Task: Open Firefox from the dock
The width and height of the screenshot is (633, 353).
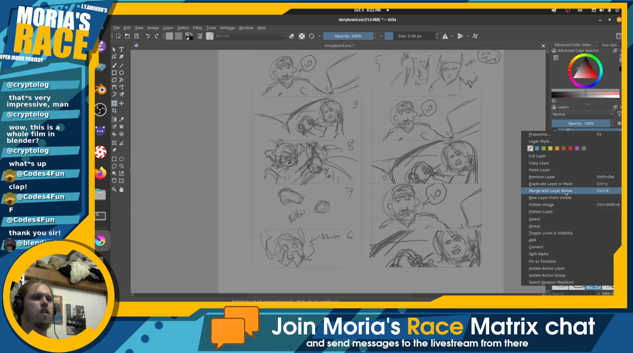Action: [x=100, y=173]
